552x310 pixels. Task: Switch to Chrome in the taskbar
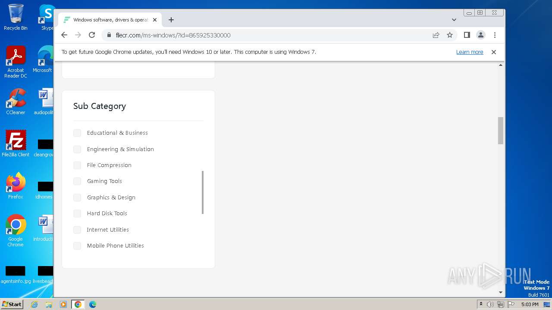tap(78, 304)
